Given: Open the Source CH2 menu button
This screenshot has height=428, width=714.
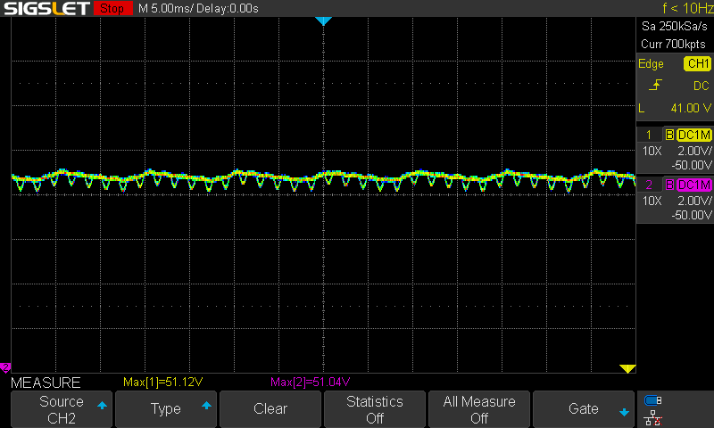Looking at the screenshot, I should 62,409.
